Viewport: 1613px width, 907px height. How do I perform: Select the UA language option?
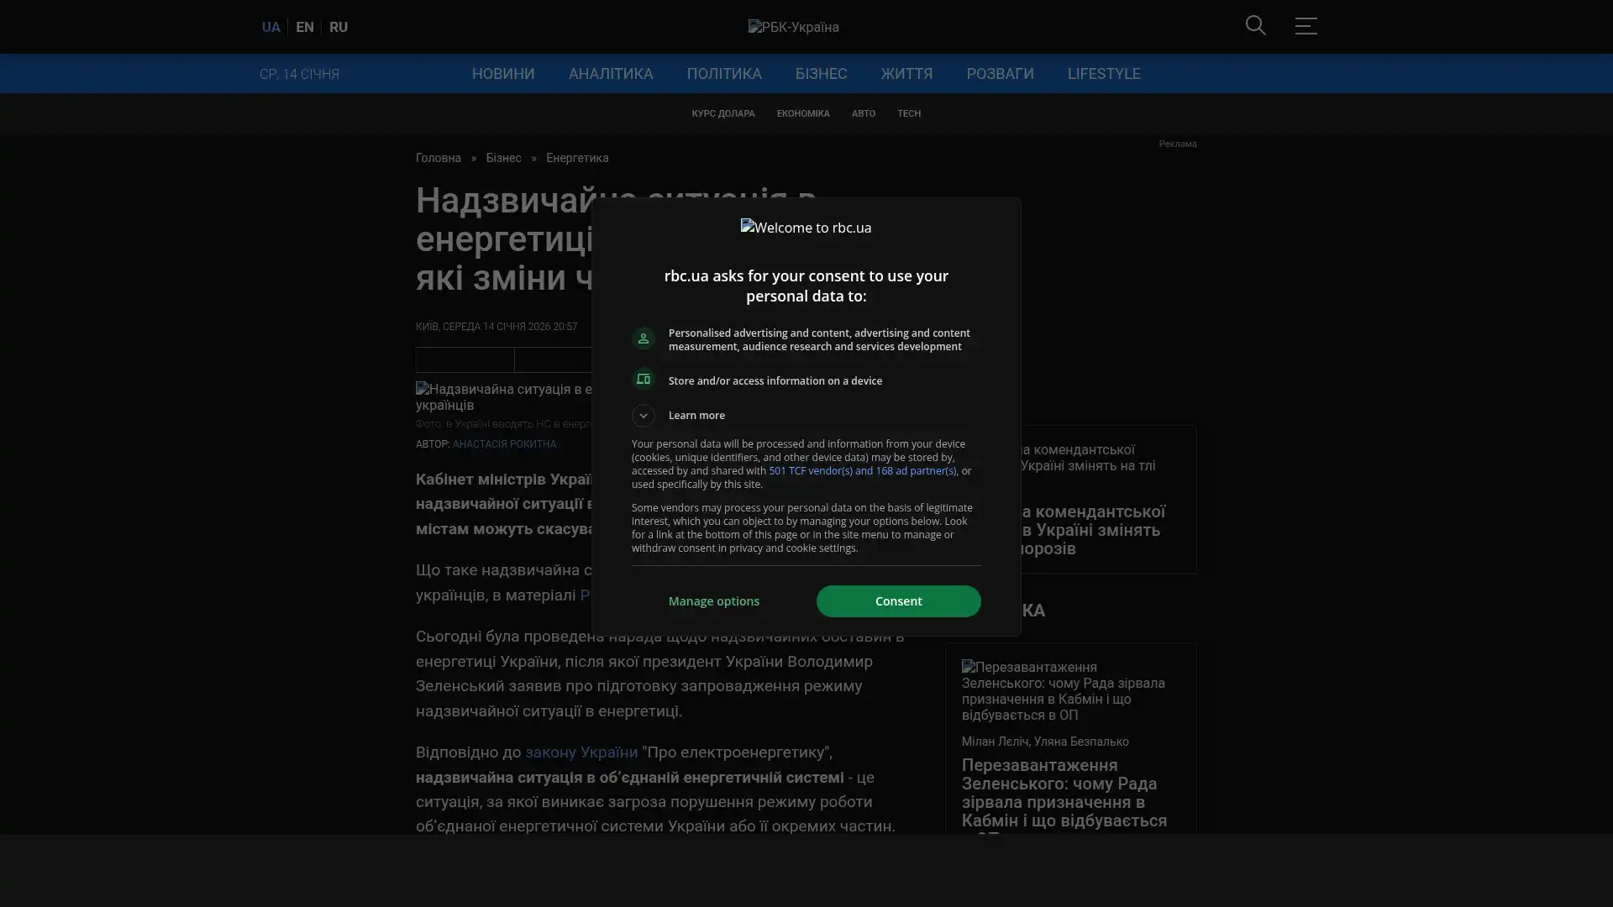coord(271,27)
